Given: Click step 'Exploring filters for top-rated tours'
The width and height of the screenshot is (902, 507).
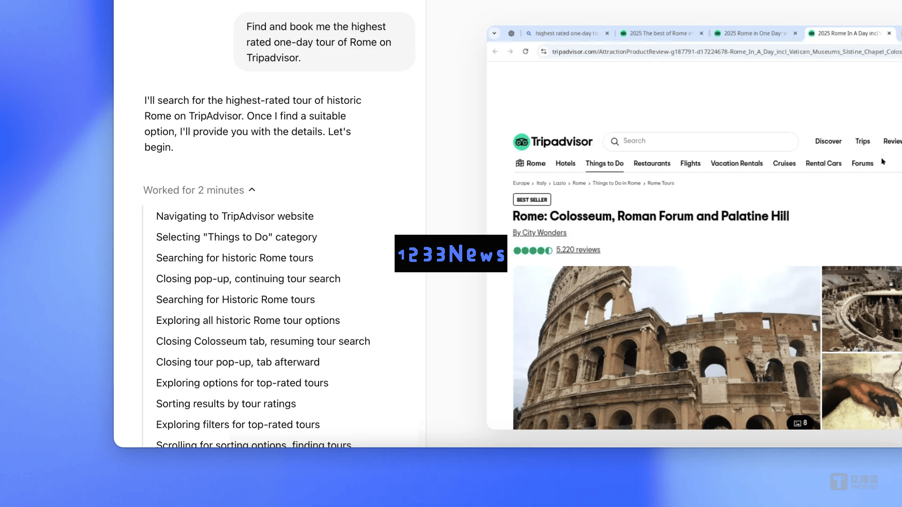Looking at the screenshot, I should click(x=238, y=425).
